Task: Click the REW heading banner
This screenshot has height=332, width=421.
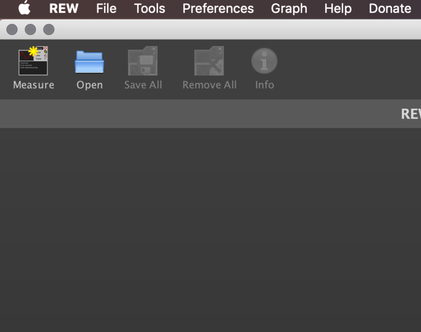Action: point(410,114)
